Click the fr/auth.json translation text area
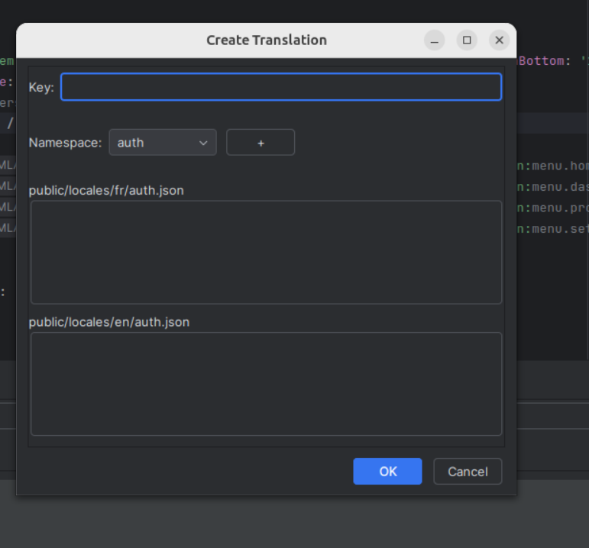Viewport: 589px width, 548px height. [x=267, y=252]
